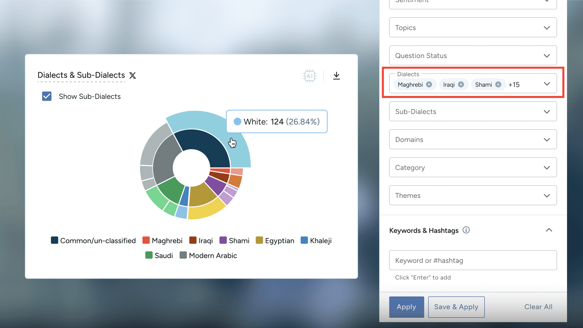
Task: Remove the Maghrebi dialect chip
Action: click(429, 85)
